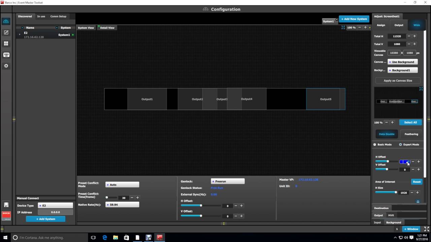Viewport: 431px width, 242px height.
Task: Click the lock icon under H Size
Action: click(418, 202)
